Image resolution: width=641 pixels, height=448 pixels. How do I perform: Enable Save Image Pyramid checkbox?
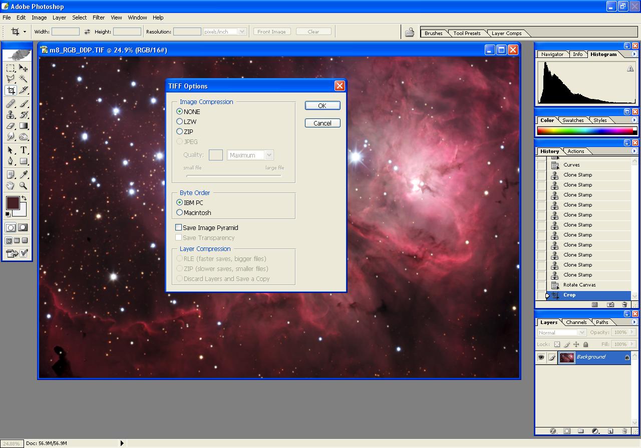click(x=179, y=227)
